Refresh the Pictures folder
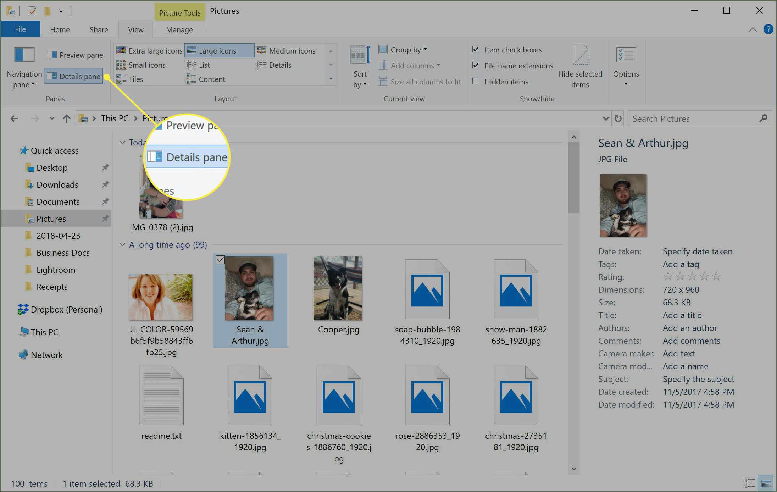 pyautogui.click(x=618, y=118)
